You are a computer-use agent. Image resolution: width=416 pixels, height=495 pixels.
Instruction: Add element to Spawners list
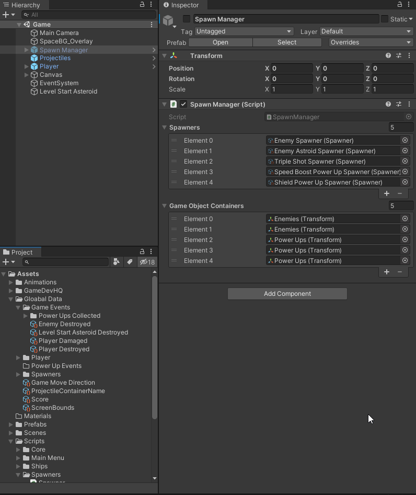pyautogui.click(x=387, y=193)
